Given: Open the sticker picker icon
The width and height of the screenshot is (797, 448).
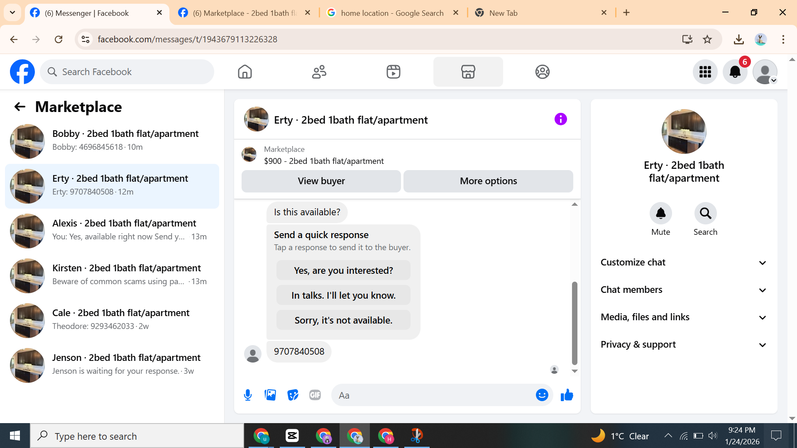Looking at the screenshot, I should (293, 395).
